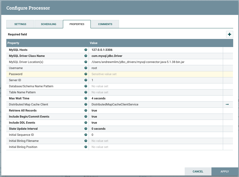
Task: Click the add property plus icon
Action: (x=229, y=34)
